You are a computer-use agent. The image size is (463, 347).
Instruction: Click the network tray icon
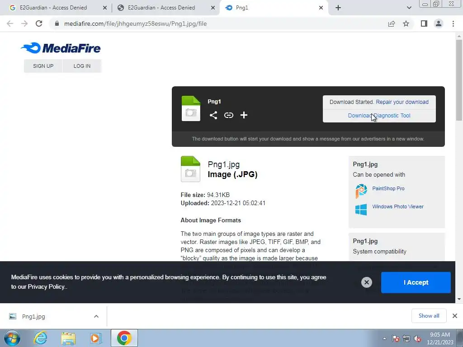click(406, 338)
